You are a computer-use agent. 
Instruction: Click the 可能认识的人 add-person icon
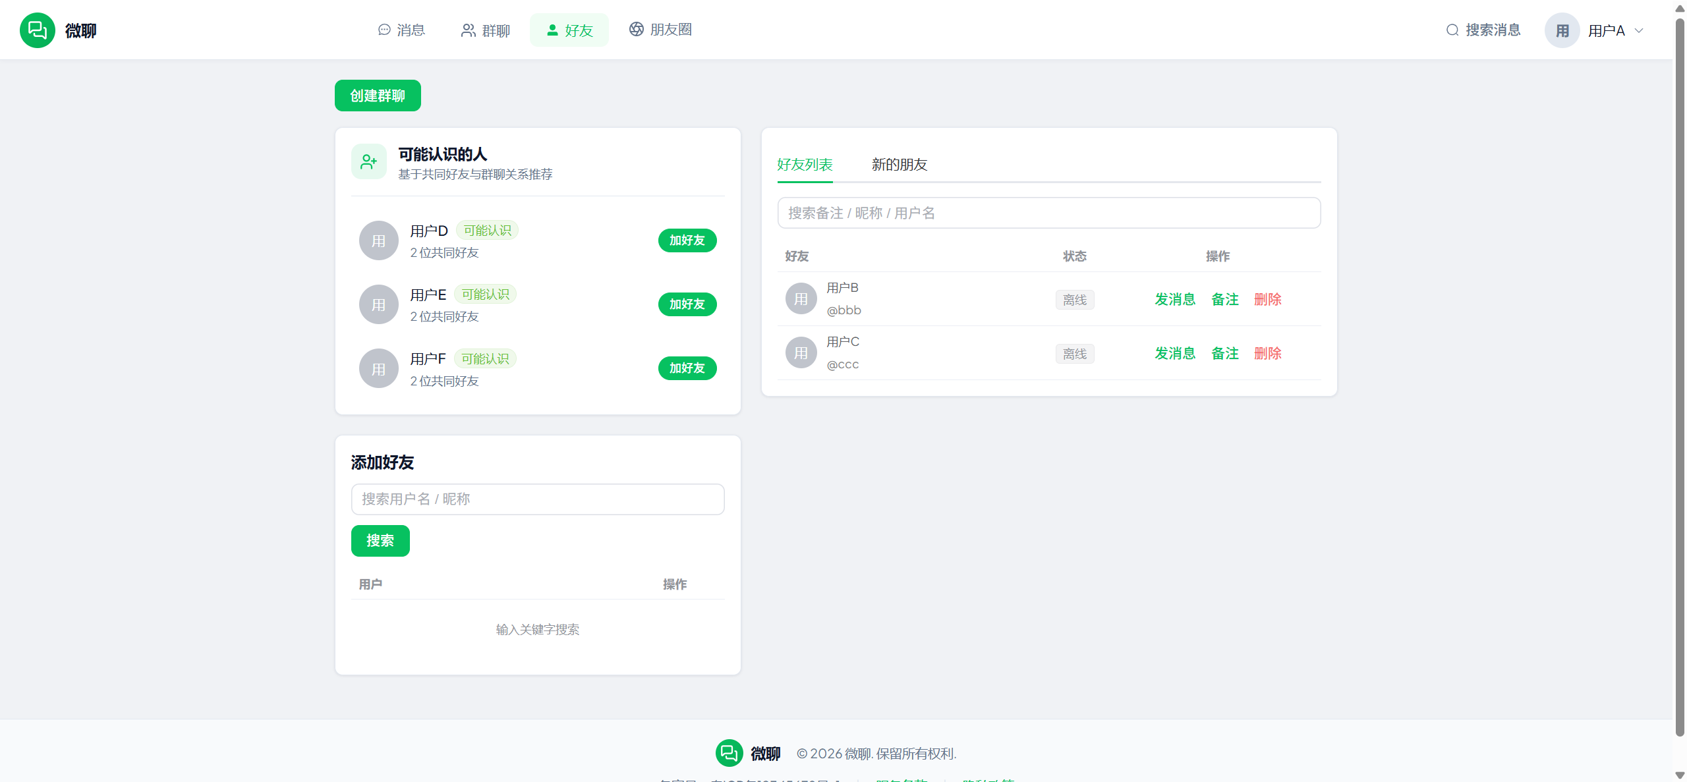click(369, 161)
